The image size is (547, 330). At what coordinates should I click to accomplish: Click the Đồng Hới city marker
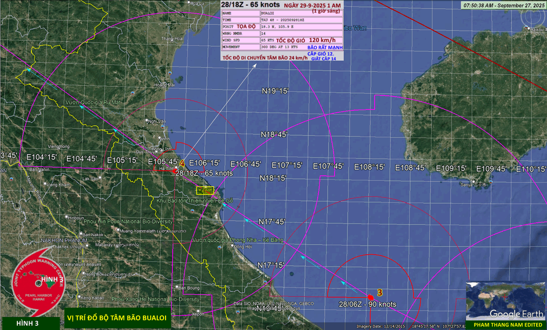click(232, 246)
